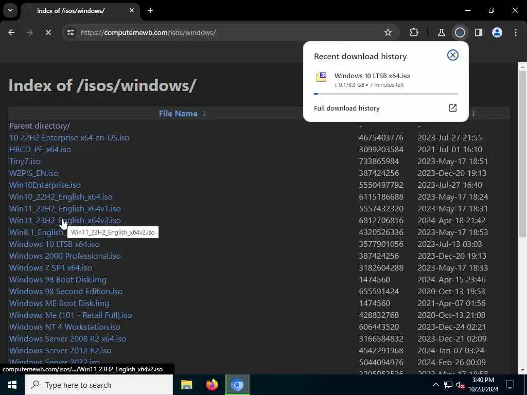The width and height of the screenshot is (527, 395).
Task: Close the Recent download history popup
Action: click(453, 55)
